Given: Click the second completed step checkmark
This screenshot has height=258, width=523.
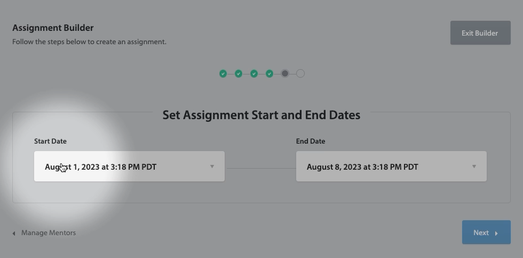Looking at the screenshot, I should pos(239,73).
